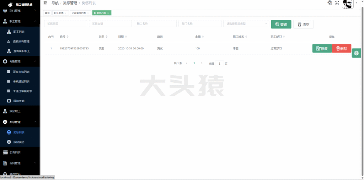Click the page vertical scrollbar on the right edge
Viewport: 364px width, 180px height.
click(362, 91)
